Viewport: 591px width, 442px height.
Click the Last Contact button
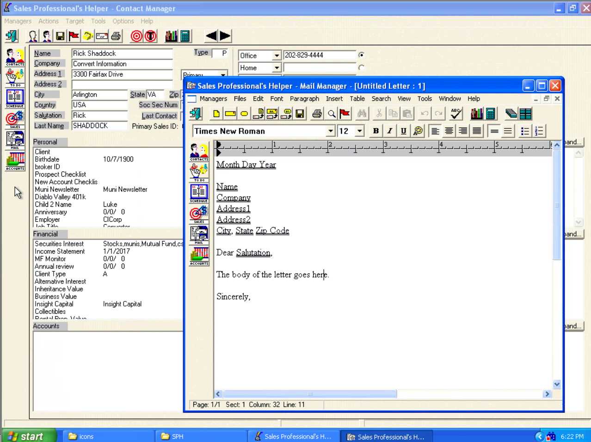(x=159, y=116)
